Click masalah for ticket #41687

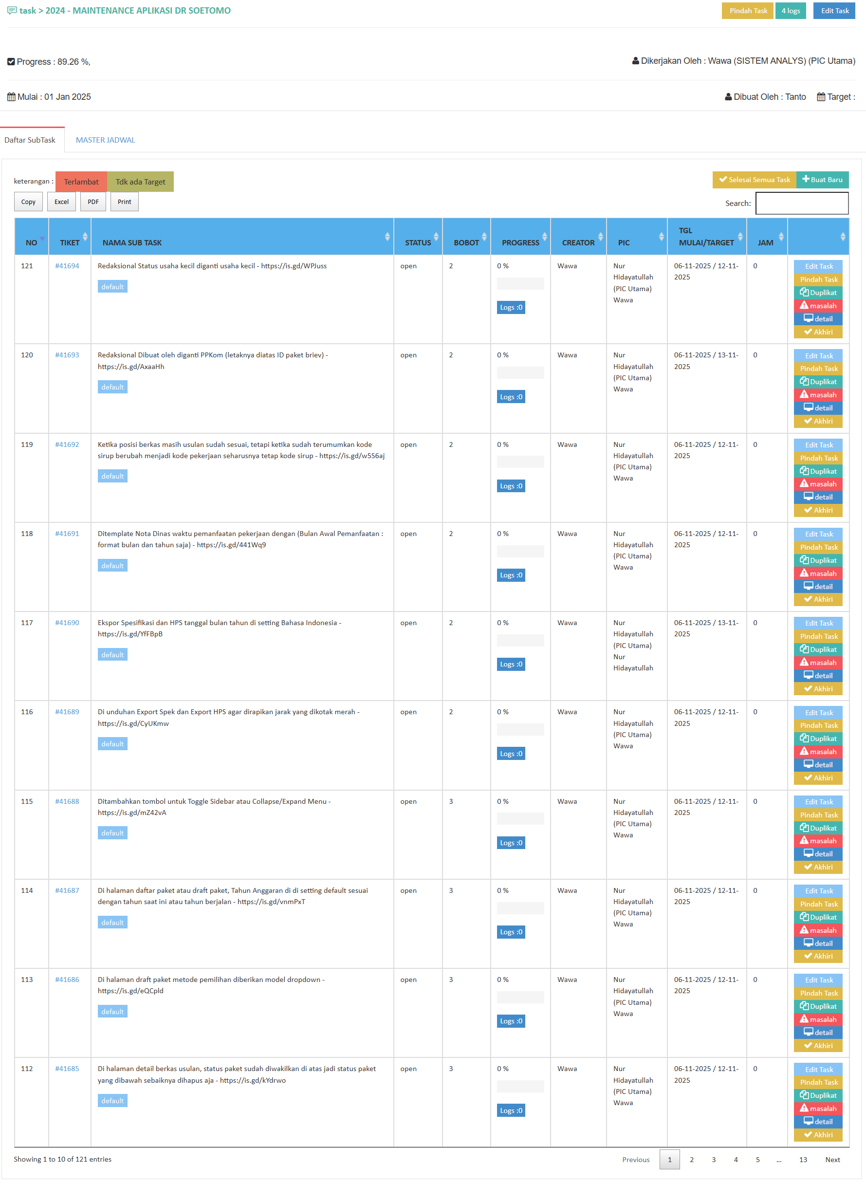coord(818,930)
